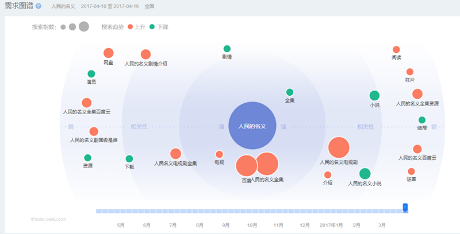The width and height of the screenshot is (460, 234).
Task: Select the green 人民的名义小说 bubble
Action: click(x=365, y=174)
